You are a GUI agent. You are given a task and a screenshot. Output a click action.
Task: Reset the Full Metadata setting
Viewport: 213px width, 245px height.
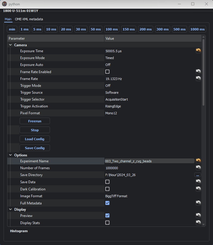pos(198,203)
